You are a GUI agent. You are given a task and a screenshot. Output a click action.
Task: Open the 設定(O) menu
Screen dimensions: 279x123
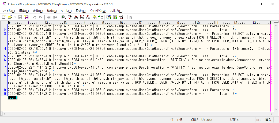[x=81, y=11]
